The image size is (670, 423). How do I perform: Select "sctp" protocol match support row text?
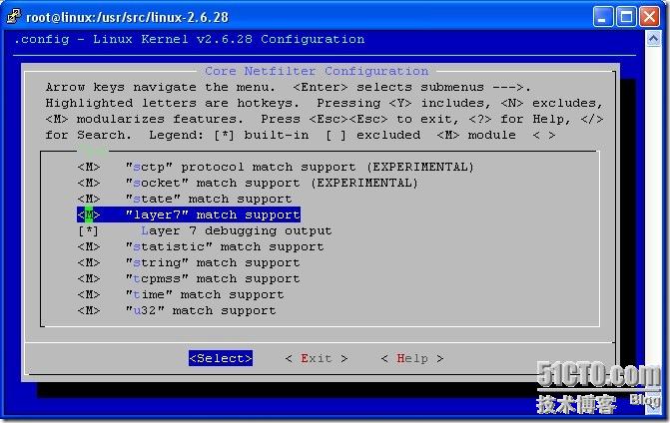click(300, 167)
